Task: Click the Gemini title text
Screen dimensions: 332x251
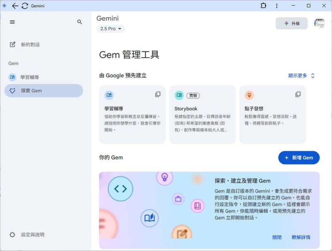Action: pos(107,18)
